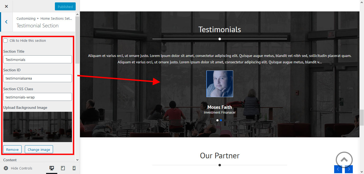
Task: Toggle the Clik to Hide this section checkbox
Action: pos(5,40)
